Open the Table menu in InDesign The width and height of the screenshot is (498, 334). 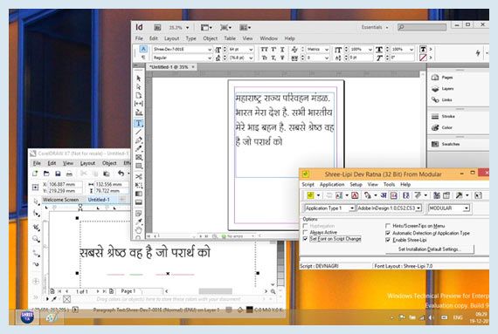pyautogui.click(x=230, y=38)
